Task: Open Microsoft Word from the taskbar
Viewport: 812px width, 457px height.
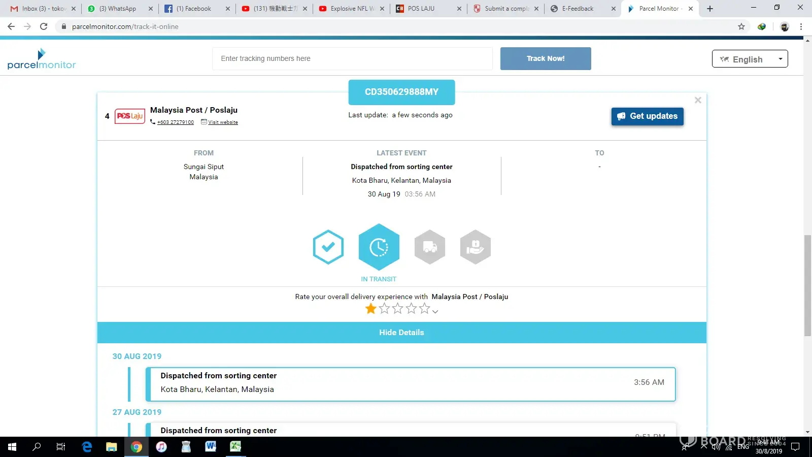Action: tap(211, 447)
